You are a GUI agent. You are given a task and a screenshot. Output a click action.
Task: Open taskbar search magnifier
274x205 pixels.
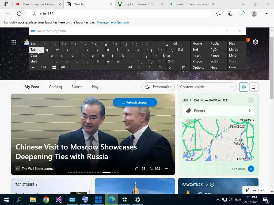point(19,200)
